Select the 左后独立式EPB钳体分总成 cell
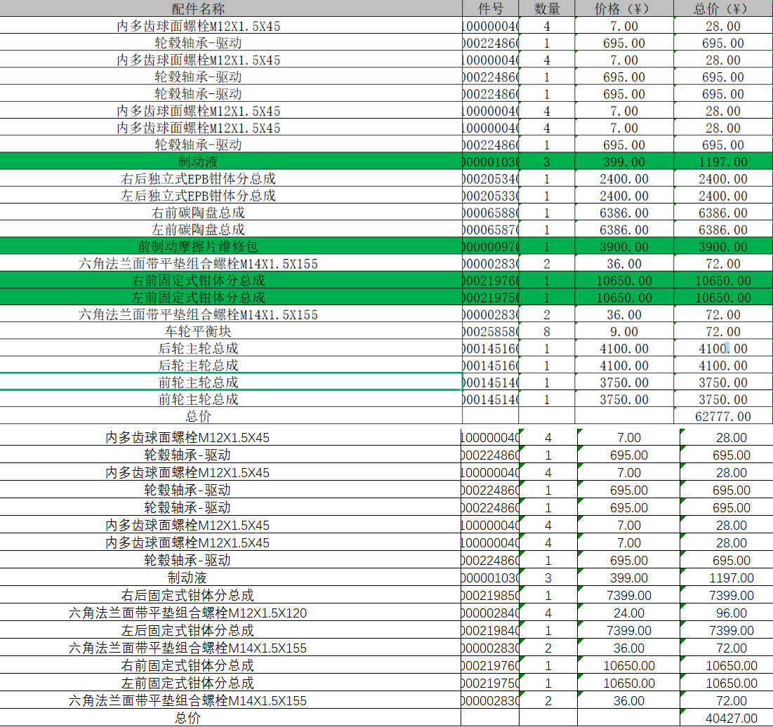 coord(198,196)
